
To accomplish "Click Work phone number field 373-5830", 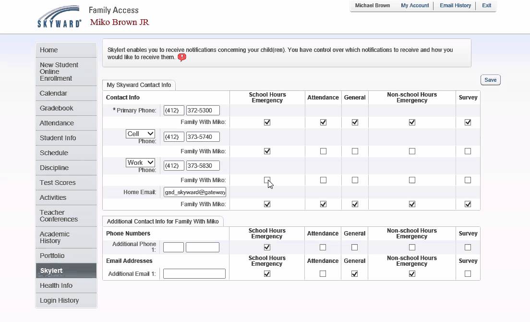I will click(203, 166).
